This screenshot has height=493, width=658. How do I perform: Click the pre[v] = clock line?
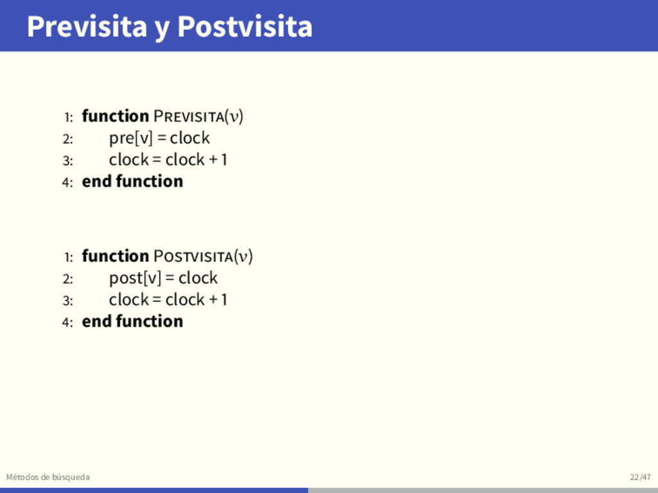(159, 138)
